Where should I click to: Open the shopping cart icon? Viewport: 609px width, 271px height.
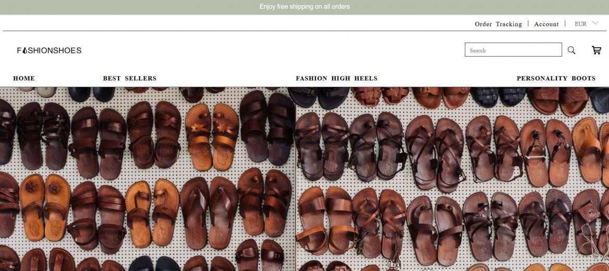596,50
